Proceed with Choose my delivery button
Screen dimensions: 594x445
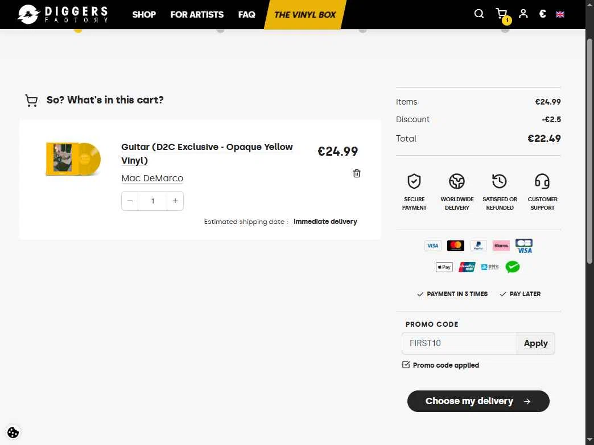tap(478, 401)
